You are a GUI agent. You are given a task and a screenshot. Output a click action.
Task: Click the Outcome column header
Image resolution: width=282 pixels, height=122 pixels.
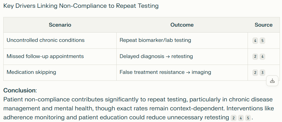point(182,25)
